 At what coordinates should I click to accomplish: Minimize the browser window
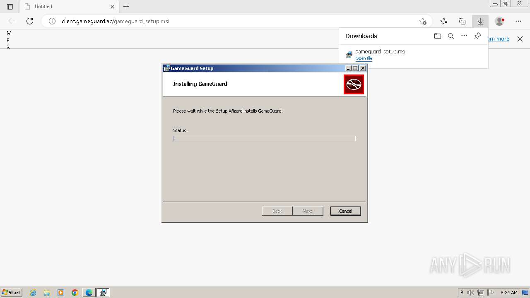(x=495, y=4)
